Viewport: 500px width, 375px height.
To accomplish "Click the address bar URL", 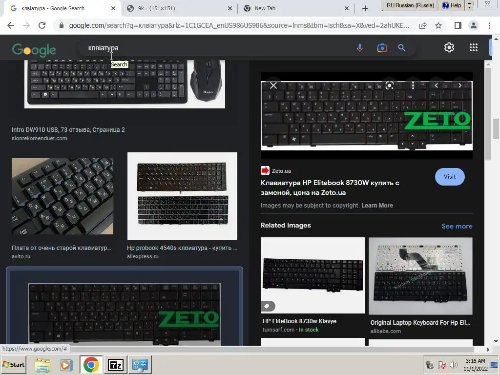I will point(239,25).
